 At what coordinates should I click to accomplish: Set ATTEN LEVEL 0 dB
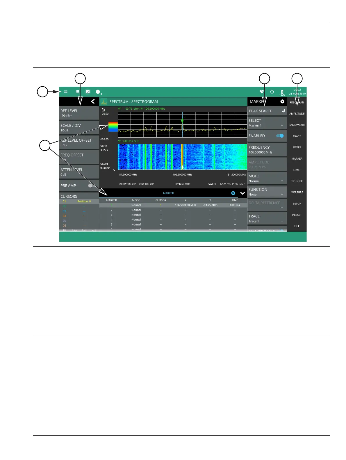79,172
